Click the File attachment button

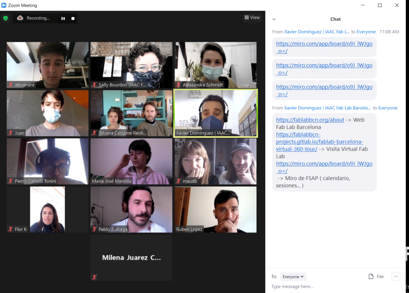pyautogui.click(x=376, y=277)
